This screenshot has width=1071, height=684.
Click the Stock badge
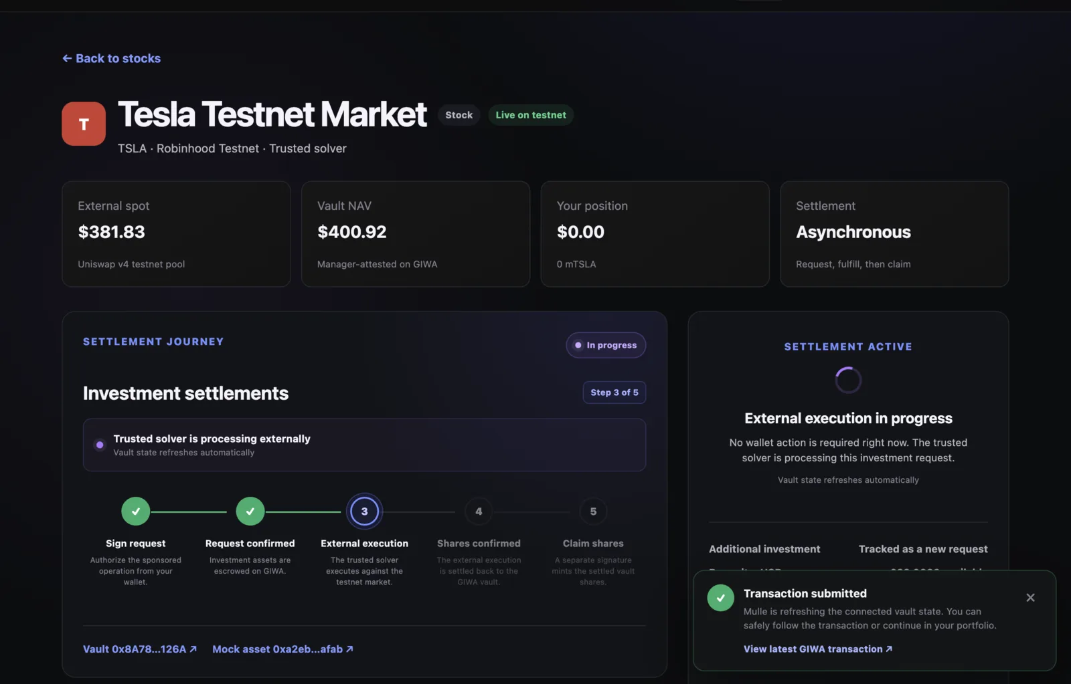pyautogui.click(x=459, y=115)
